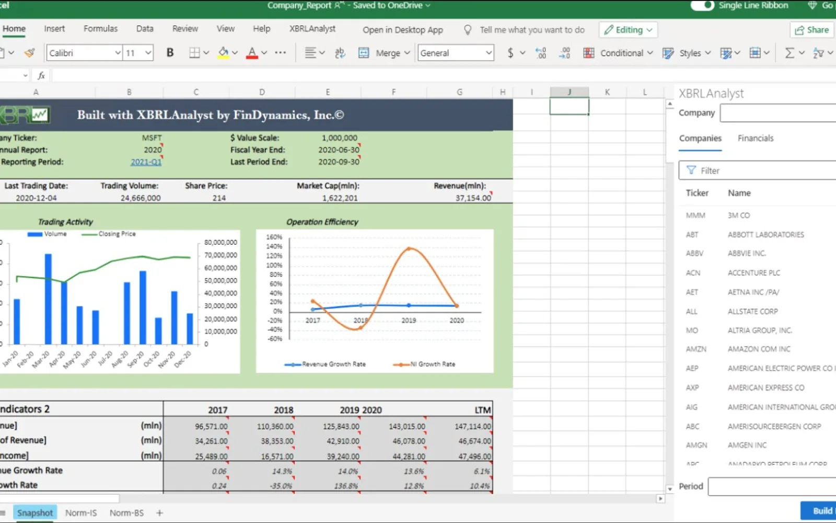Apply the red font color

pyautogui.click(x=252, y=53)
